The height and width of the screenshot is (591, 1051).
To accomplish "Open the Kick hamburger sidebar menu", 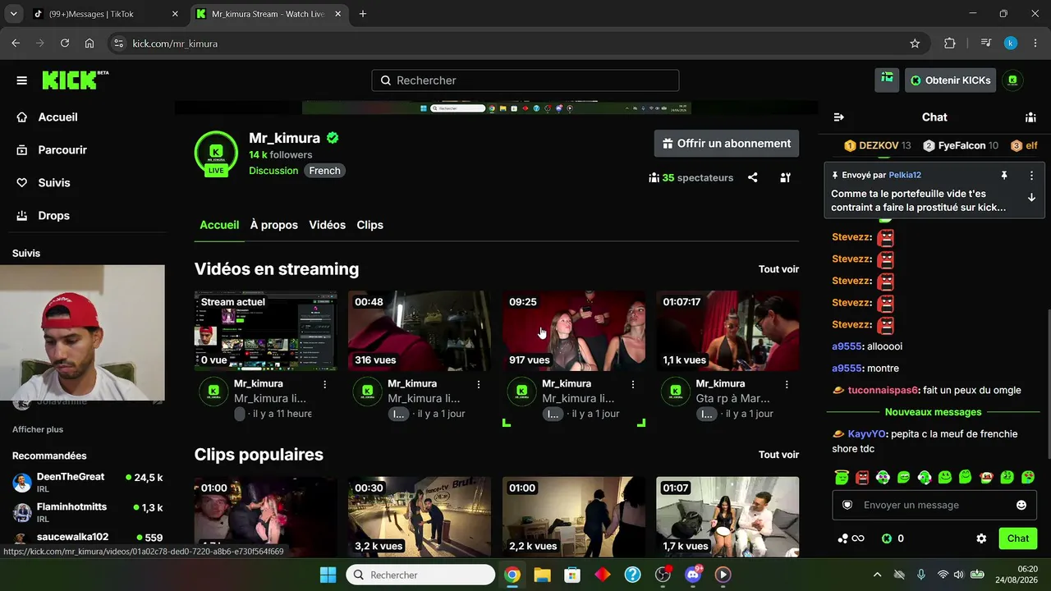I will coord(22,80).
